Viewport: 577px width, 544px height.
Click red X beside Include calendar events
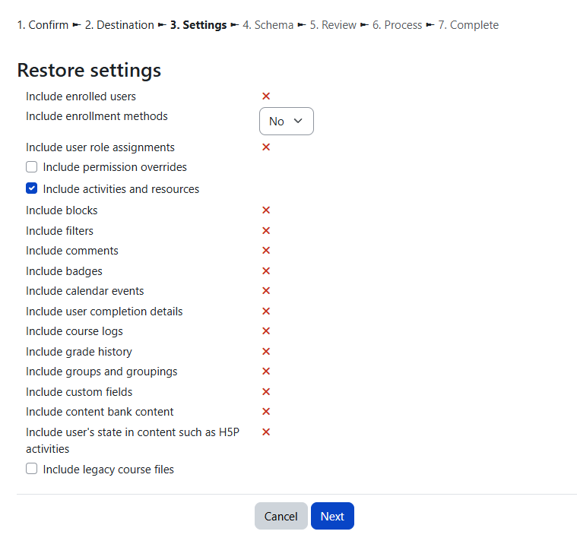pyautogui.click(x=266, y=290)
